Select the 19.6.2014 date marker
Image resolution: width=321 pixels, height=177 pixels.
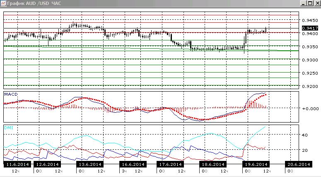(256, 164)
